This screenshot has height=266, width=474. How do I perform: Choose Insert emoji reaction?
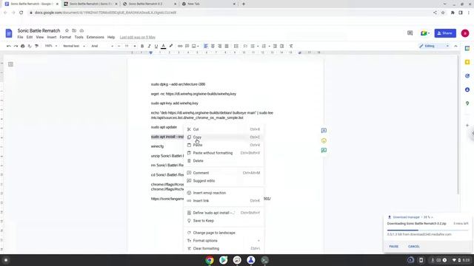[x=224, y=193]
